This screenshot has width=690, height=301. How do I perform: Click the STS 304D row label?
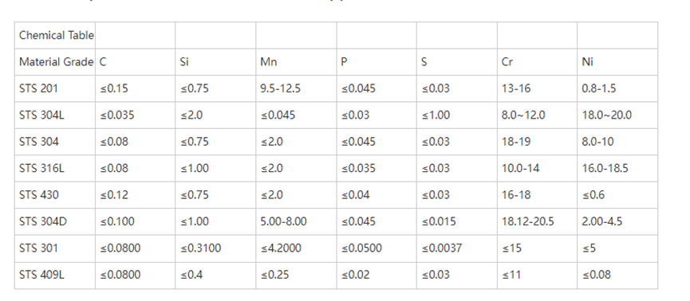coord(55,221)
